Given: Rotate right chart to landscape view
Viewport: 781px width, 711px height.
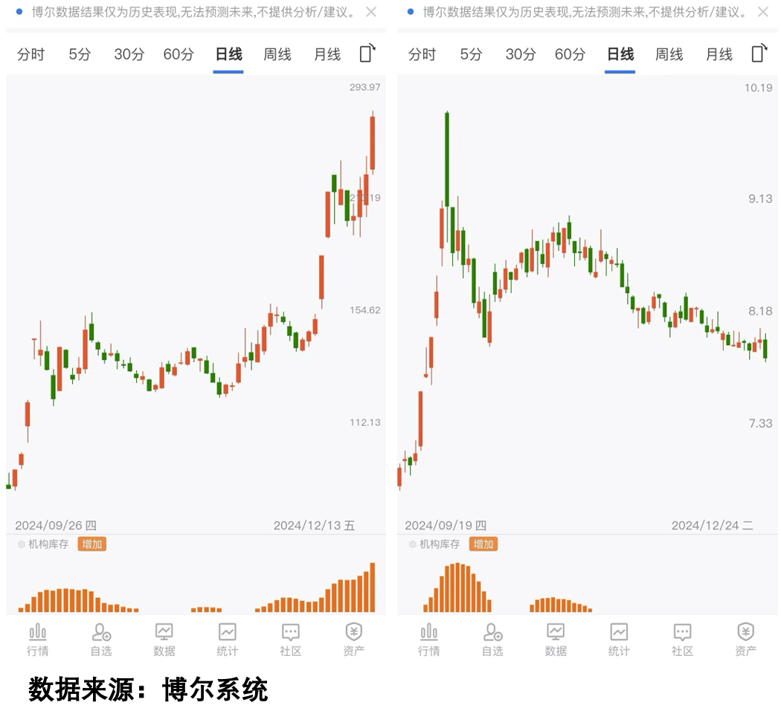Looking at the screenshot, I should pyautogui.click(x=759, y=54).
